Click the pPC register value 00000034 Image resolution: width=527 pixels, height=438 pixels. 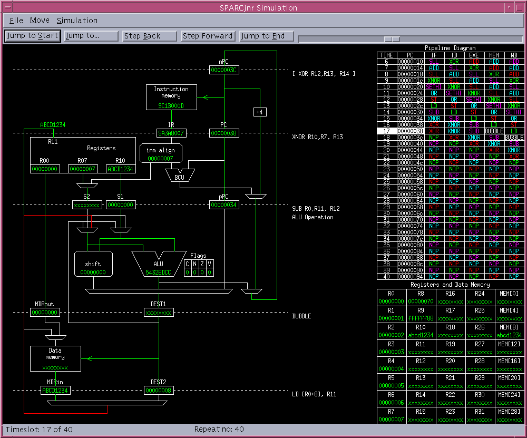click(224, 205)
